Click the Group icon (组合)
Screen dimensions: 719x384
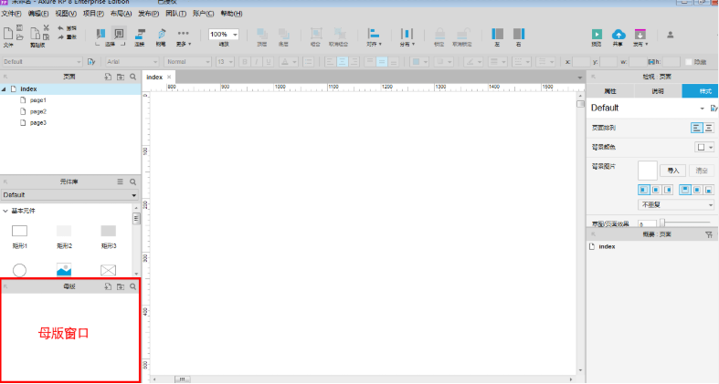coord(315,37)
